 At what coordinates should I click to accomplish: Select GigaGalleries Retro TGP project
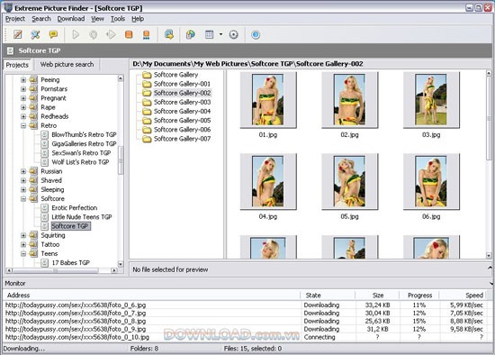pos(84,144)
